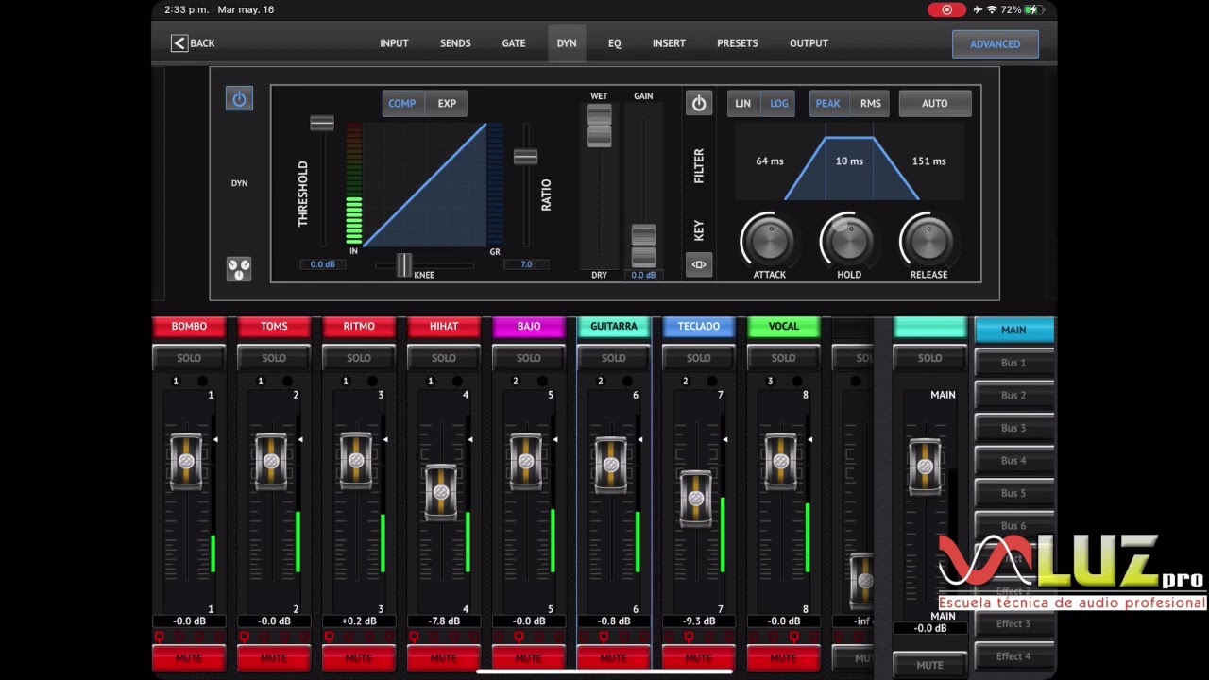Solo the TECLADO channel
The height and width of the screenshot is (680, 1209).
[699, 358]
